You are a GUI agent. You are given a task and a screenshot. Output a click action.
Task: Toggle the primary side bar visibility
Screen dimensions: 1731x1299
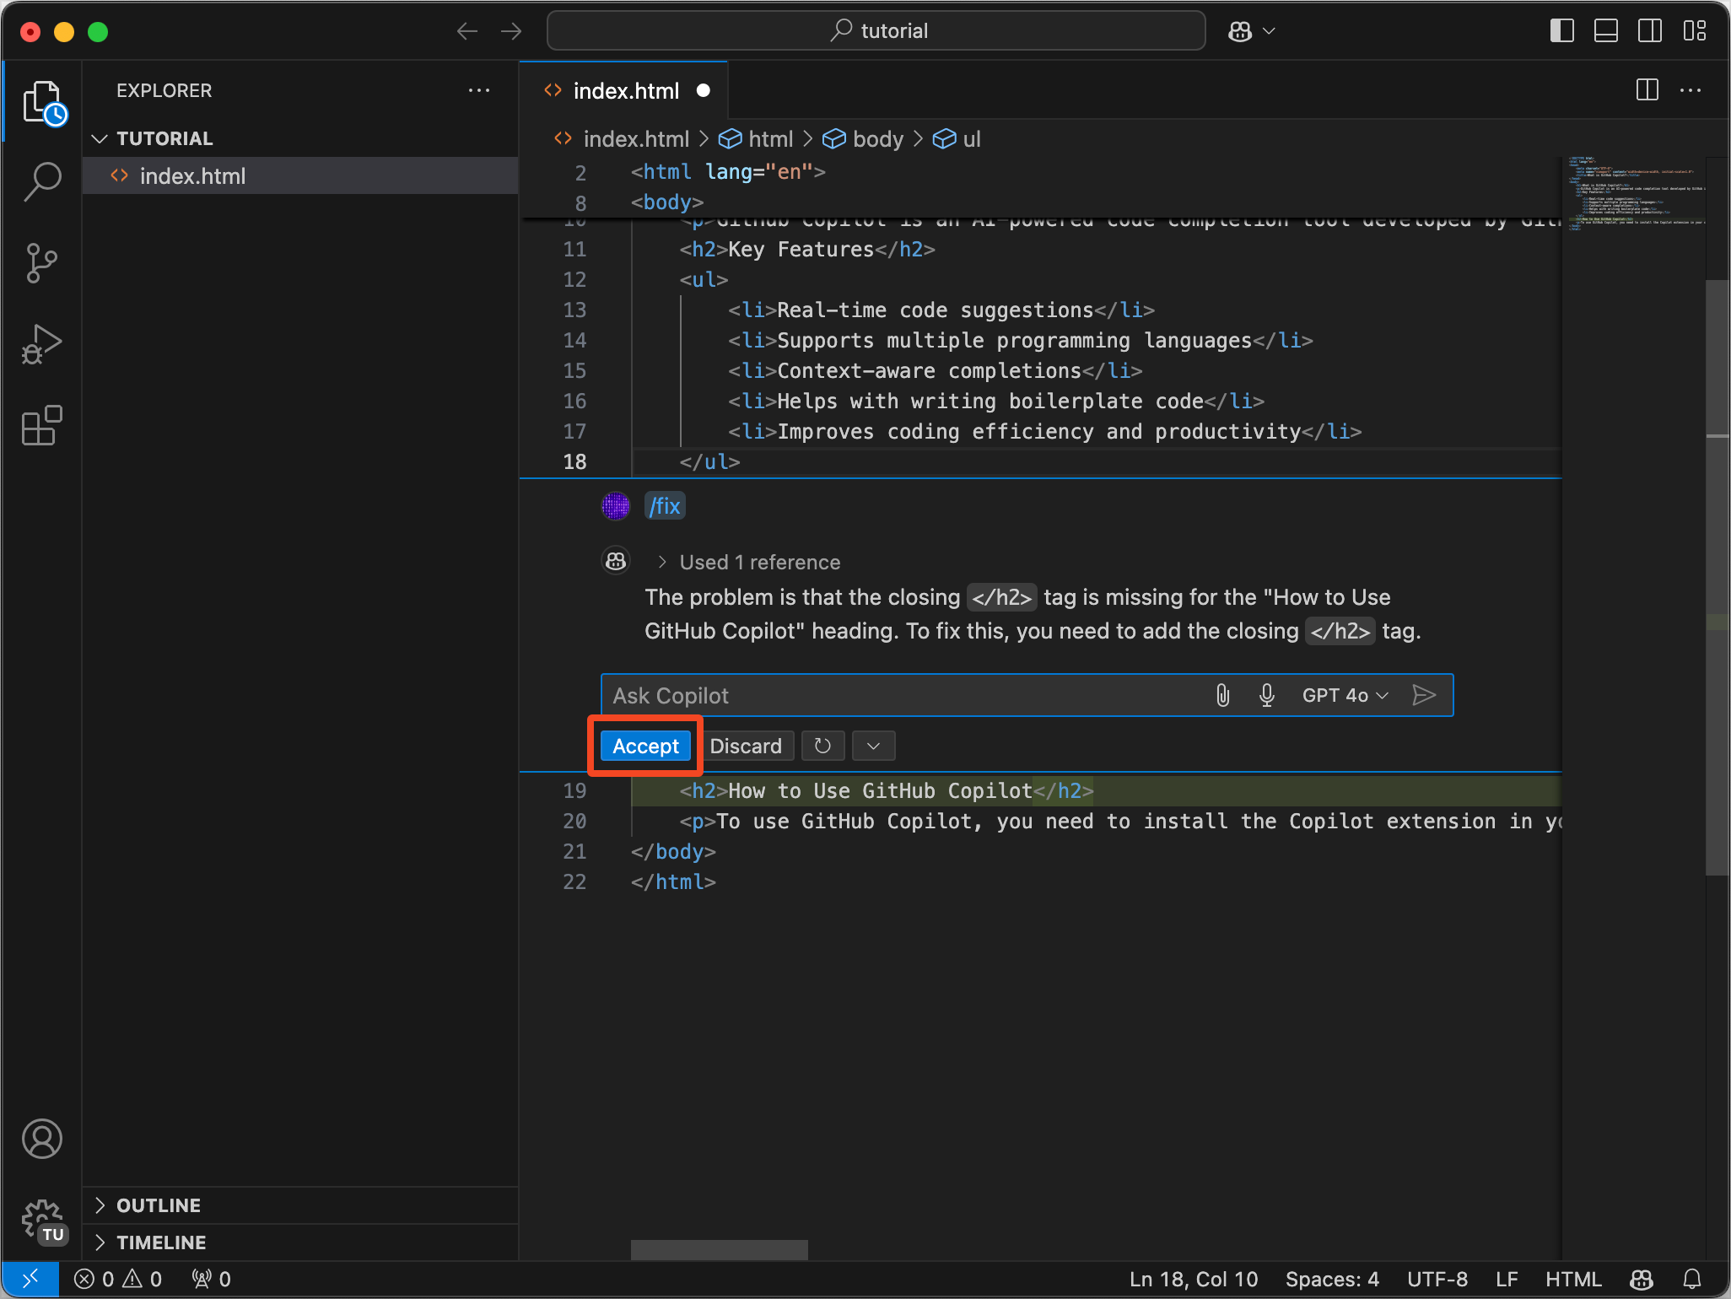click(1561, 31)
